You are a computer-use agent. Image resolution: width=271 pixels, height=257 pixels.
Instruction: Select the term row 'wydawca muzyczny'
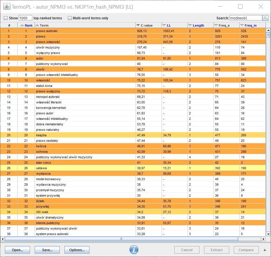133,184
